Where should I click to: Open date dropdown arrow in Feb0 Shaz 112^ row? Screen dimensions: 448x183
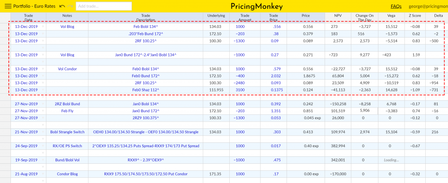coord(43,90)
